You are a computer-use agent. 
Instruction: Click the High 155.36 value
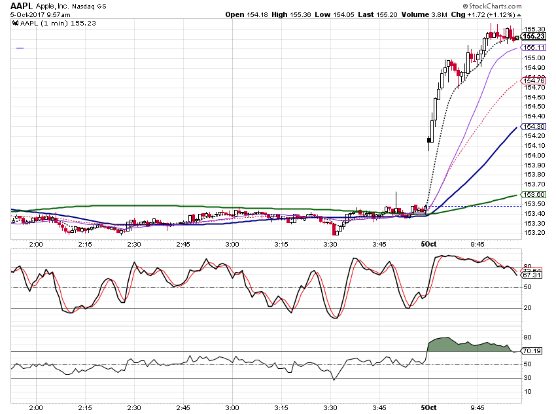tap(291, 14)
